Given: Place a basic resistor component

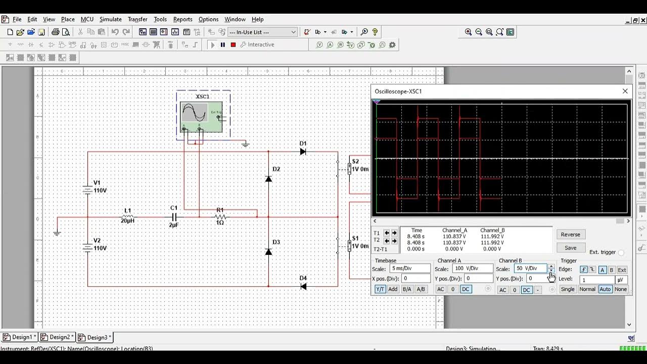Looking at the screenshot, I should [x=20, y=44].
